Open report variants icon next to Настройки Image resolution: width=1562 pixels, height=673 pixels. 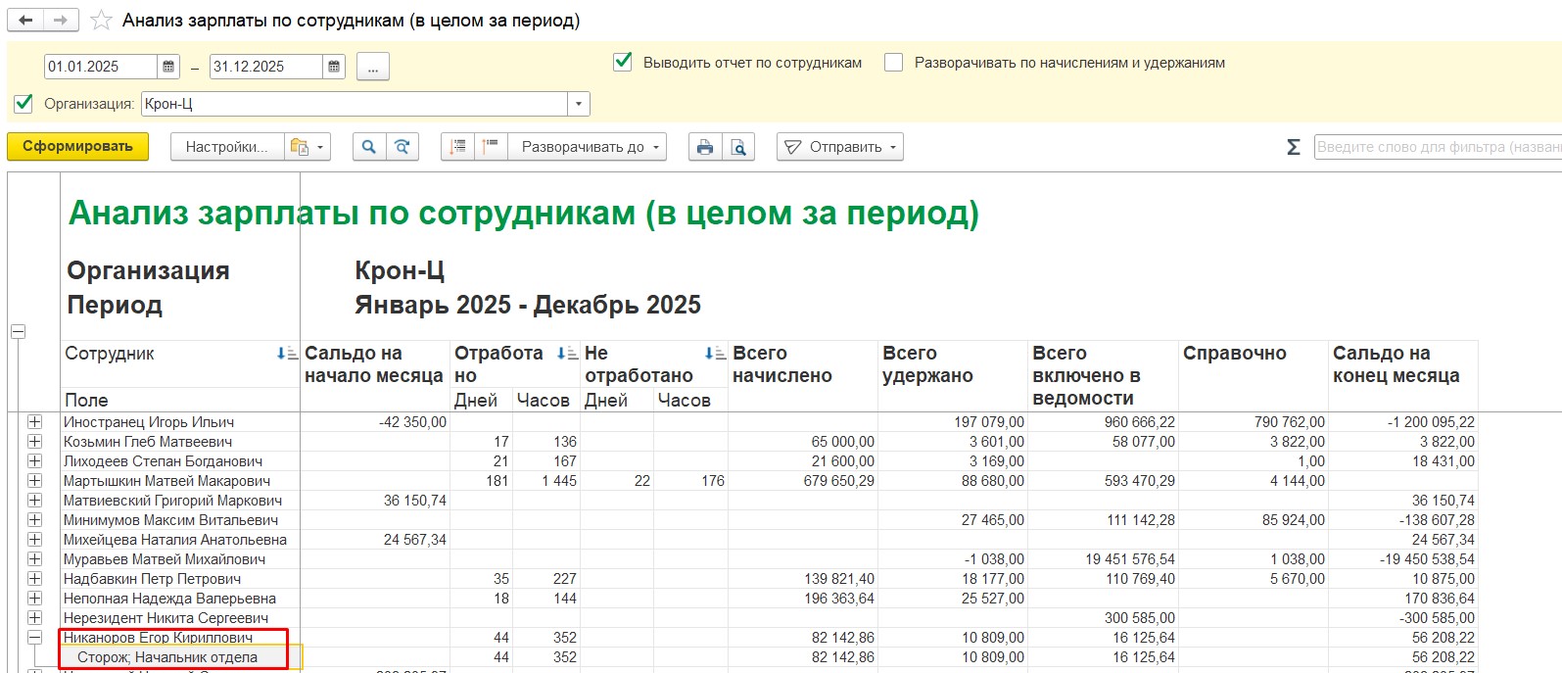308,147
